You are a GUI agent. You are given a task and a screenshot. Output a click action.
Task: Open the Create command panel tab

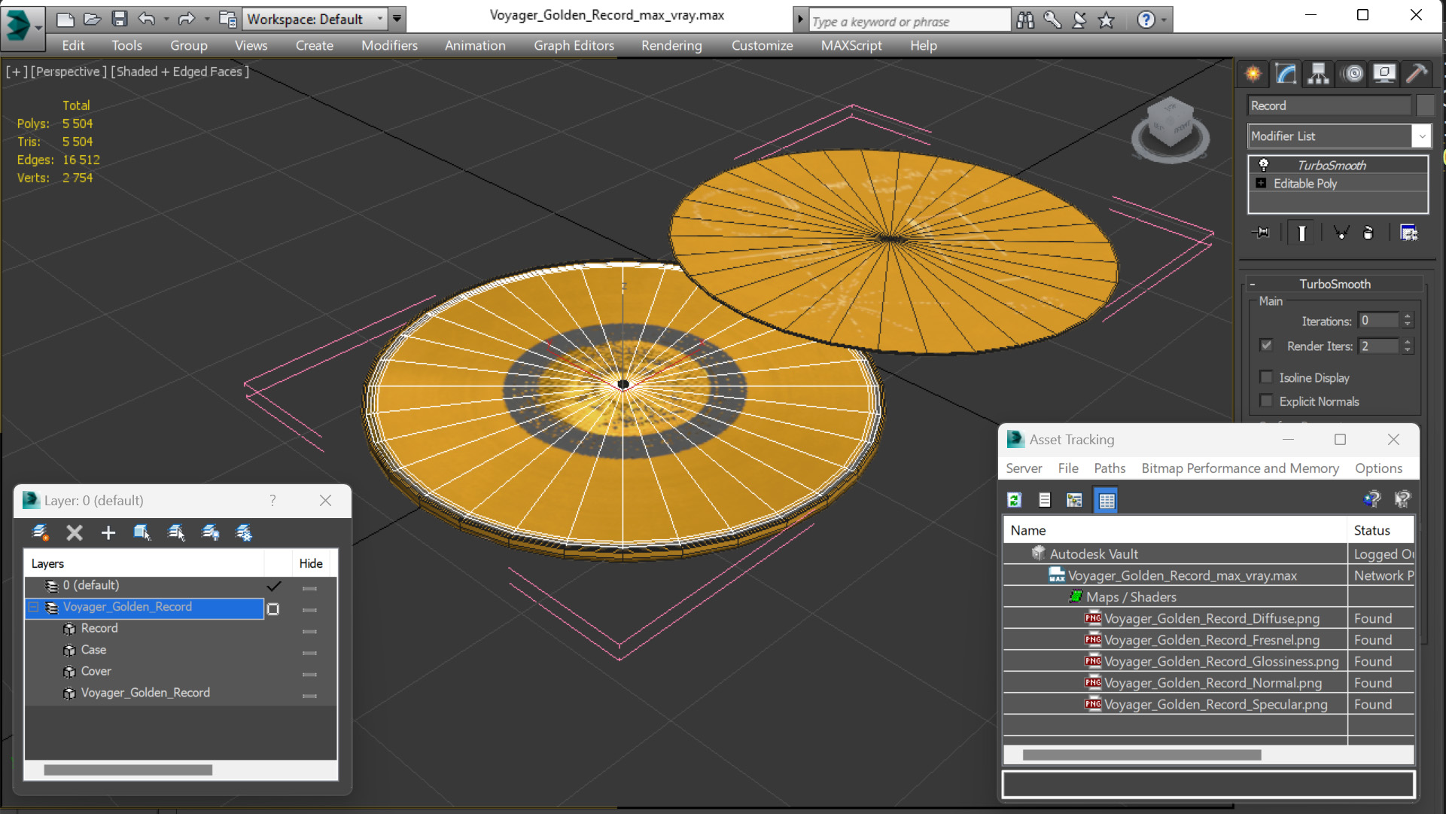click(x=1253, y=73)
